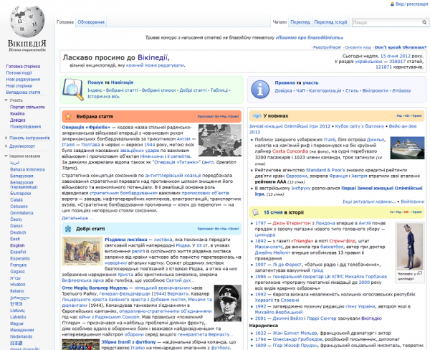The width and height of the screenshot is (430, 350).
Task: Click the featured article star icon
Action: [x=67, y=115]
